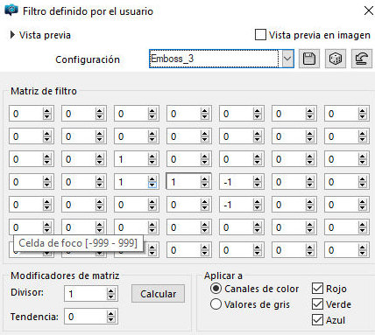
Task: Enable Vista previa en imagen checkbox
Action: click(260, 35)
